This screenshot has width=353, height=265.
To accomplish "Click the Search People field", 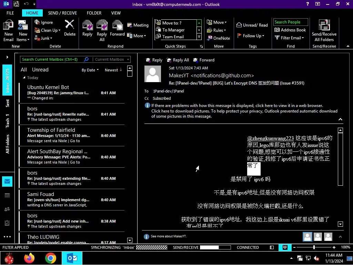I will tap(291, 22).
